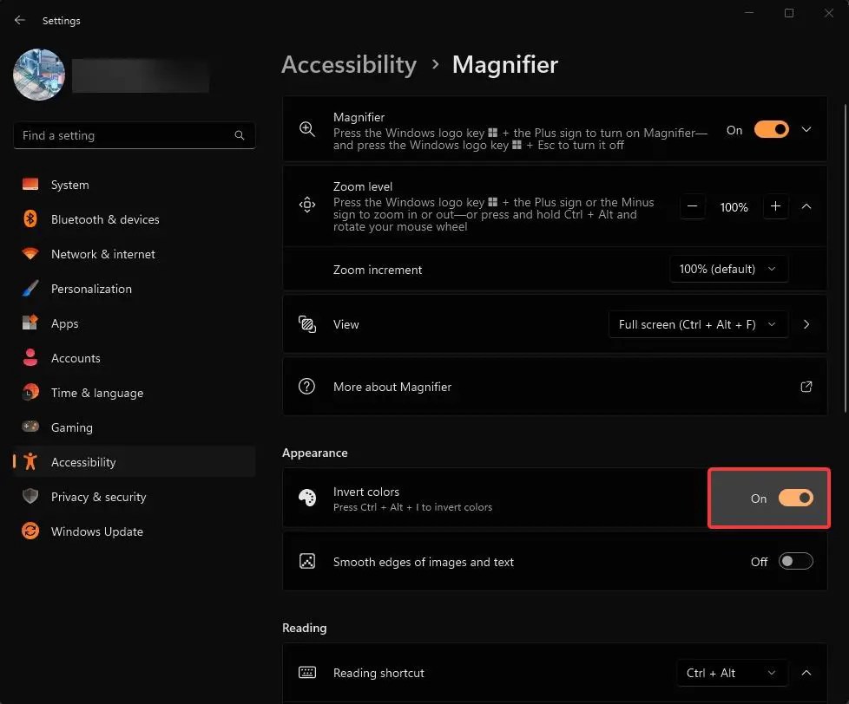The width and height of the screenshot is (849, 704).
Task: Click the Personalization paintbrush icon
Action: pos(30,288)
